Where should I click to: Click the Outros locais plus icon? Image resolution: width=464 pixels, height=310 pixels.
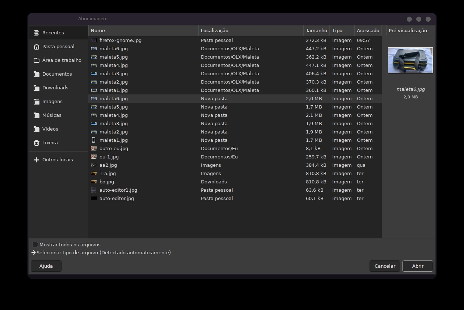tap(37, 160)
